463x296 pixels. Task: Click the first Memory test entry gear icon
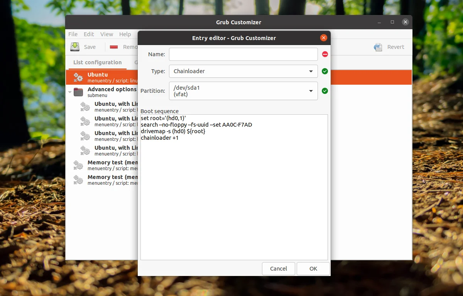tap(78, 165)
